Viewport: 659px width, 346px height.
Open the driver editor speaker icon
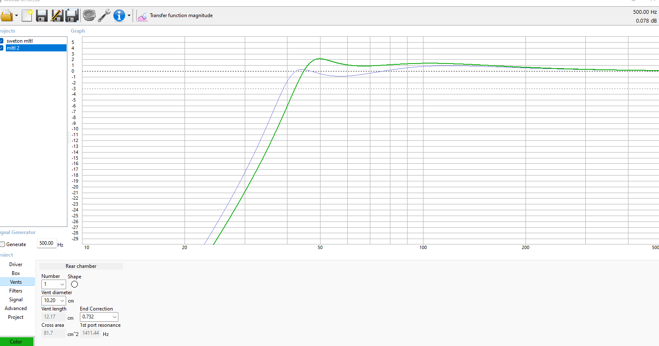point(89,15)
